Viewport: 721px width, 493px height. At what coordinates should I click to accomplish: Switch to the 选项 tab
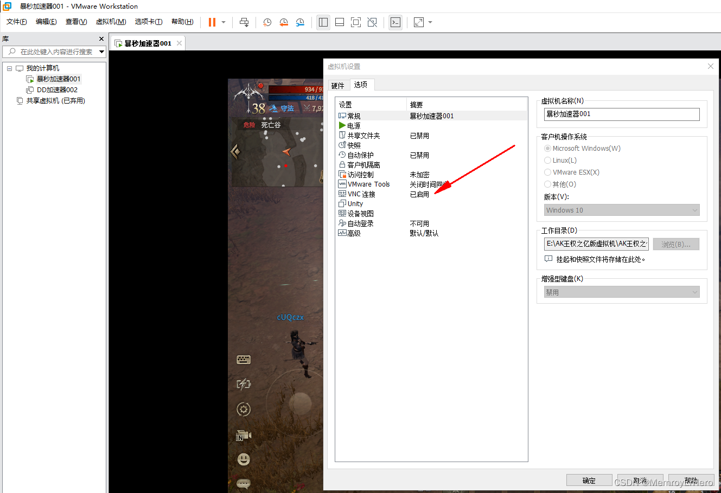coord(361,85)
